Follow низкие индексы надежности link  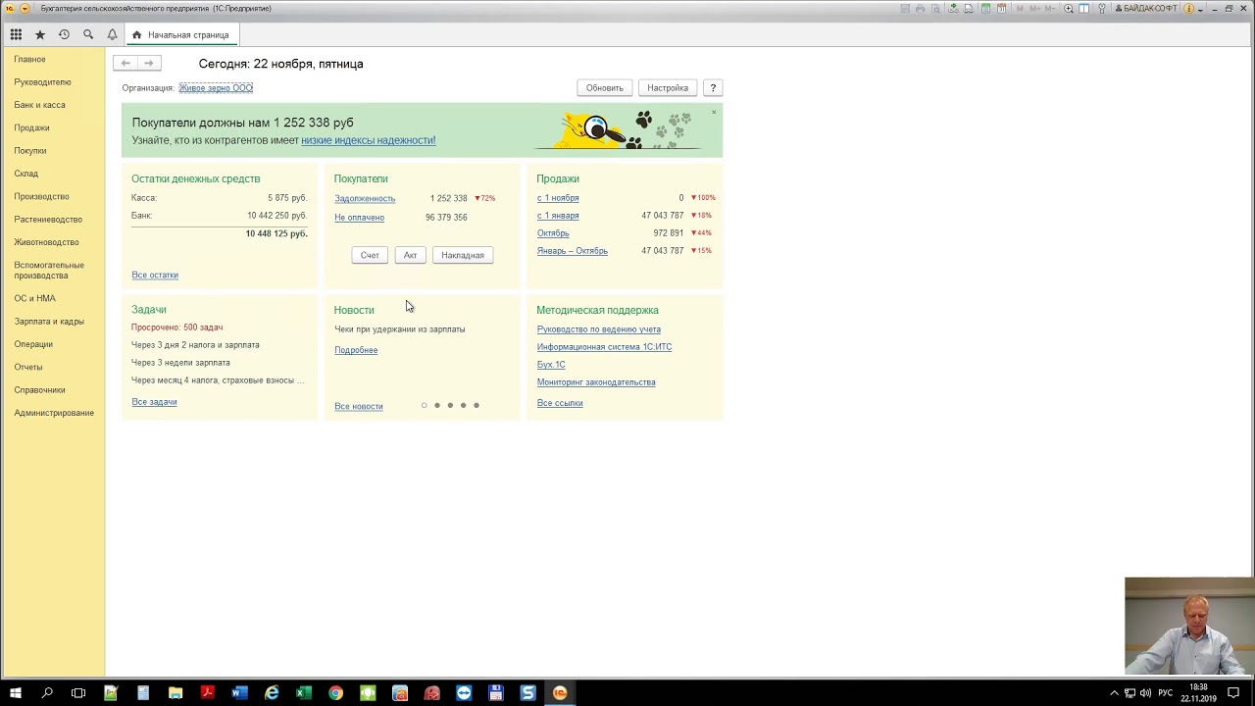click(x=369, y=140)
